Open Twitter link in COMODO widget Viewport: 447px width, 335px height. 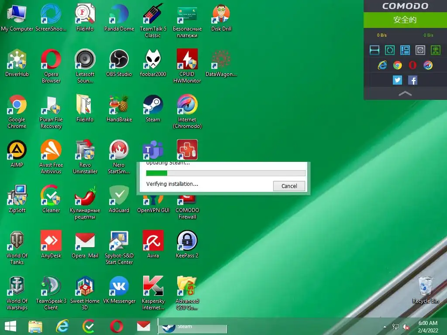tap(397, 80)
